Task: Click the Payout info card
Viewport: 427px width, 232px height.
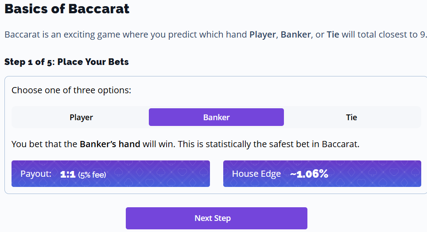Action: [x=110, y=174]
